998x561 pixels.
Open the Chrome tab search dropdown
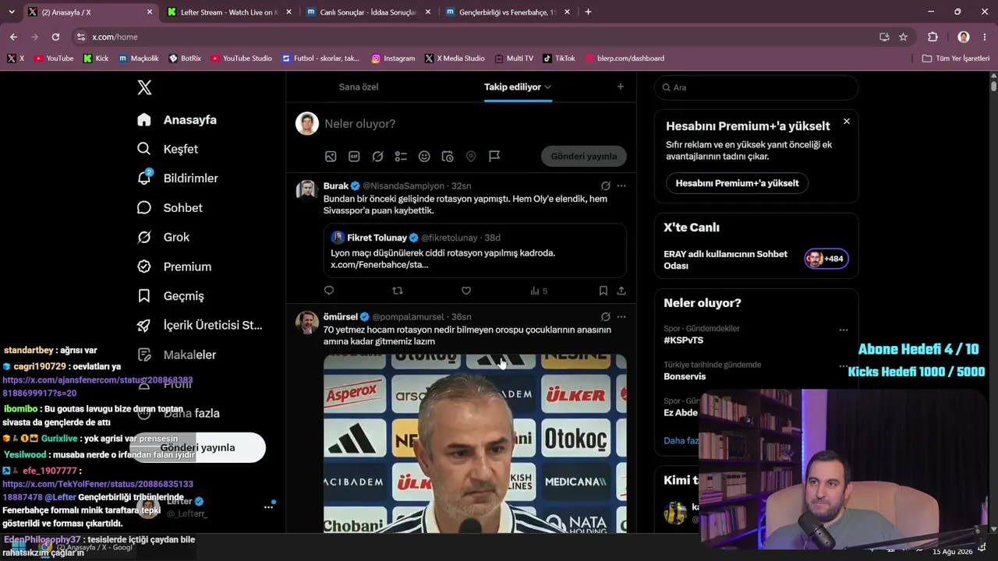(12, 12)
